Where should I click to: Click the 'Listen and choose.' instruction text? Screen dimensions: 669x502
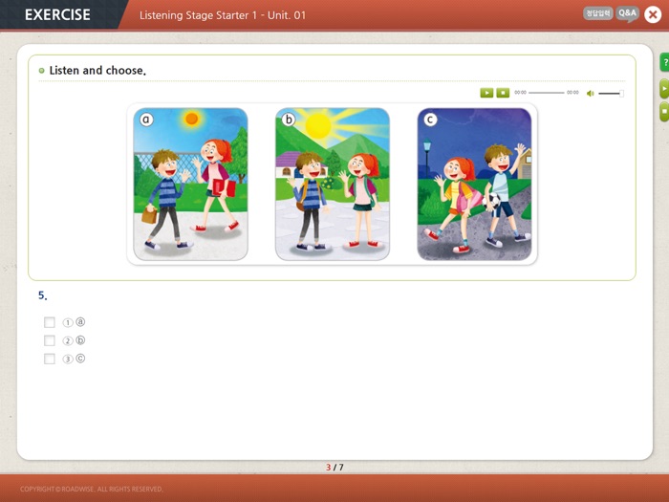point(97,71)
